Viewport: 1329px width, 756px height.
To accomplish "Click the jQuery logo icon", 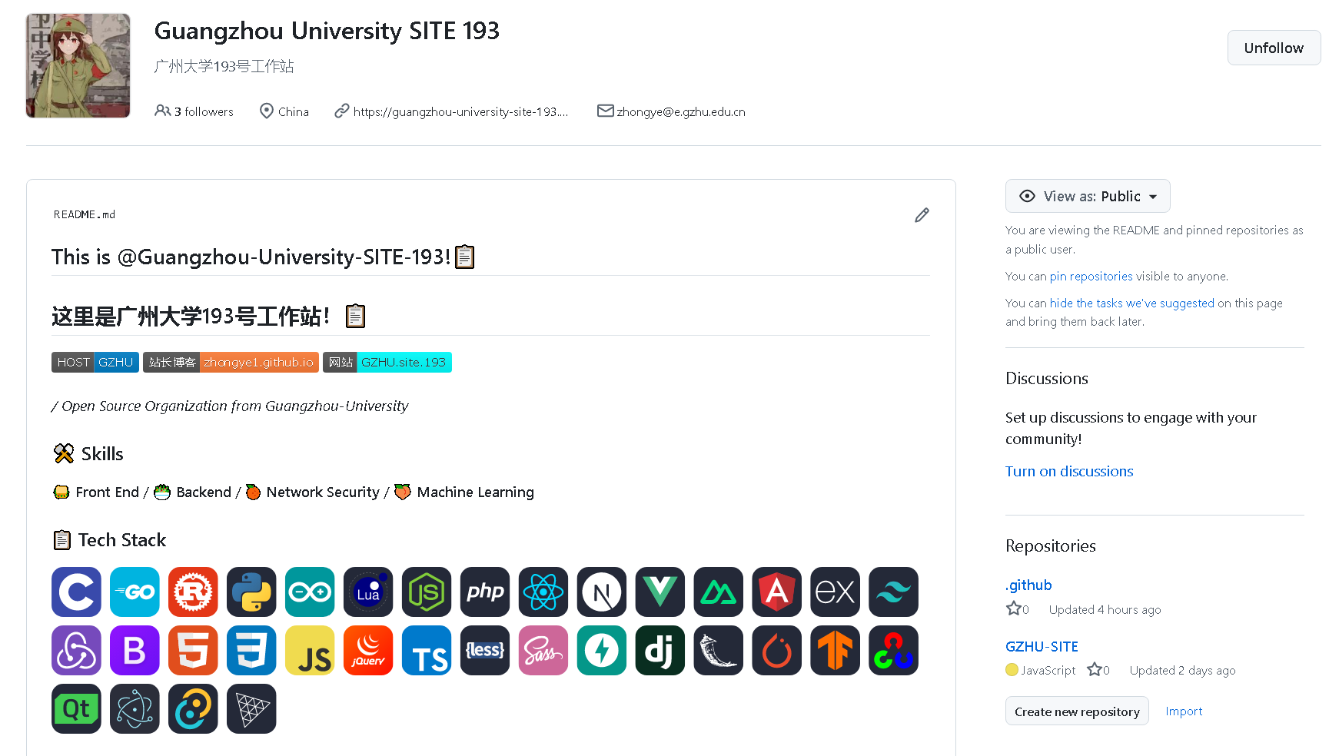I will [368, 651].
